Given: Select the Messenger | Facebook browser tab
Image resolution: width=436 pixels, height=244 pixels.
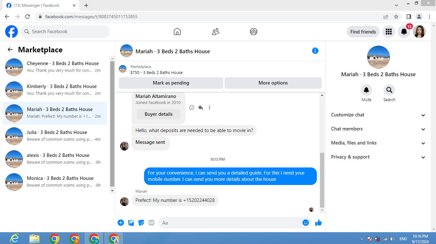Looking at the screenshot, I should [41, 5].
